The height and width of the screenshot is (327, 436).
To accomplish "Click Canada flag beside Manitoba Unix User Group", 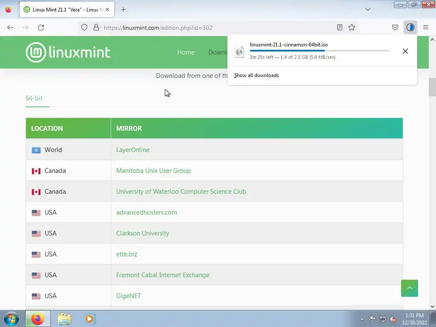I will click(x=36, y=171).
